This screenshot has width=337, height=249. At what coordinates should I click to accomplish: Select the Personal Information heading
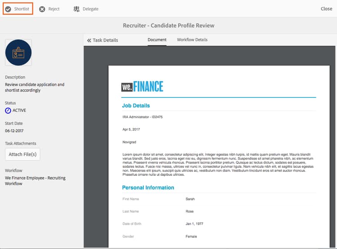coord(148,187)
